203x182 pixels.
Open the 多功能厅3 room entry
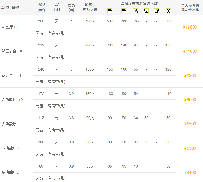tap(10, 148)
